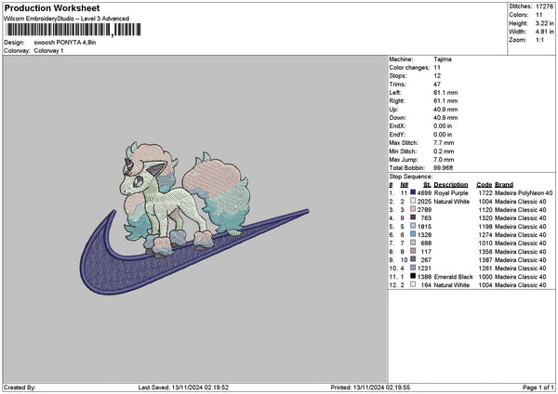Screen dimensions: 558x394
Task: Click the thread code '1198'
Action: pos(485,227)
